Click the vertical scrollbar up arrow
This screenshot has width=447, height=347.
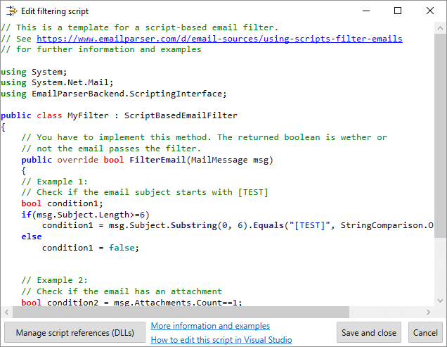440,28
